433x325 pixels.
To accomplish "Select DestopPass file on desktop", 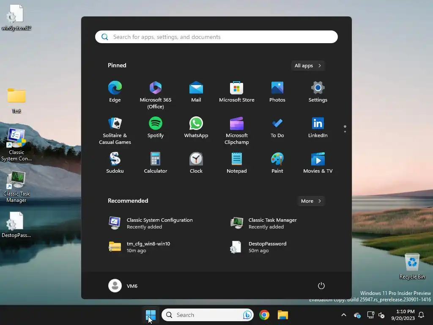I will pyautogui.click(x=16, y=225).
